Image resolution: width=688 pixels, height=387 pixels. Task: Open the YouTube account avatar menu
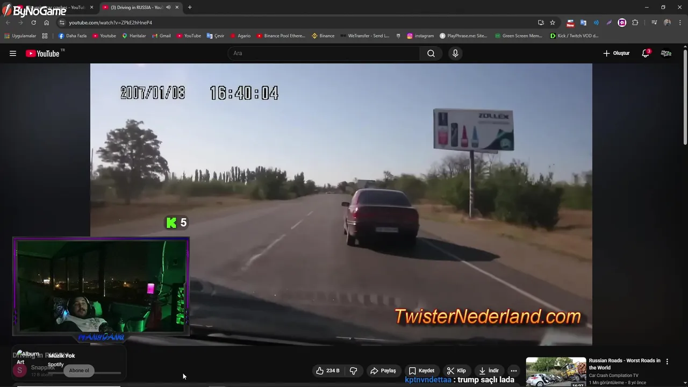666,53
